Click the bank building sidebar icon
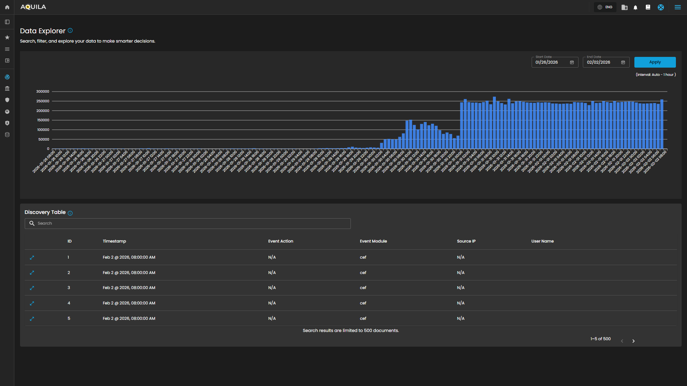687x386 pixels. coord(7,88)
